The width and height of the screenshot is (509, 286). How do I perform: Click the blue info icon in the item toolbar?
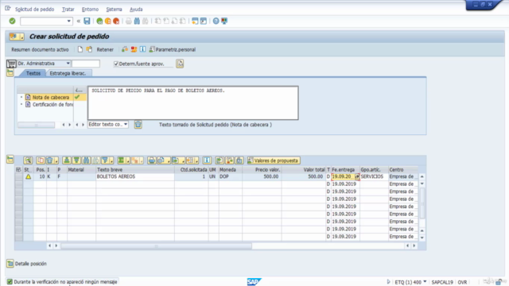point(207,160)
